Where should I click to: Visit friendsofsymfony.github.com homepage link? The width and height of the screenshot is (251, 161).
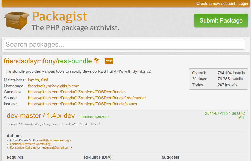click(54, 86)
